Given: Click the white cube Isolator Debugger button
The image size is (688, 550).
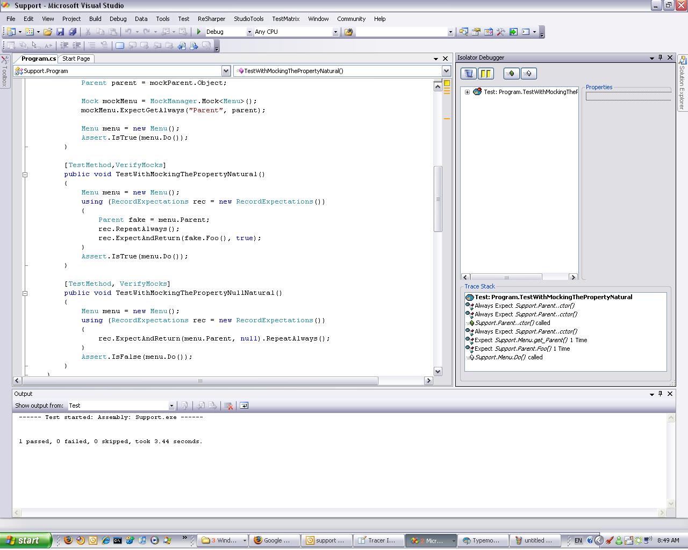Looking at the screenshot, I should (528, 74).
